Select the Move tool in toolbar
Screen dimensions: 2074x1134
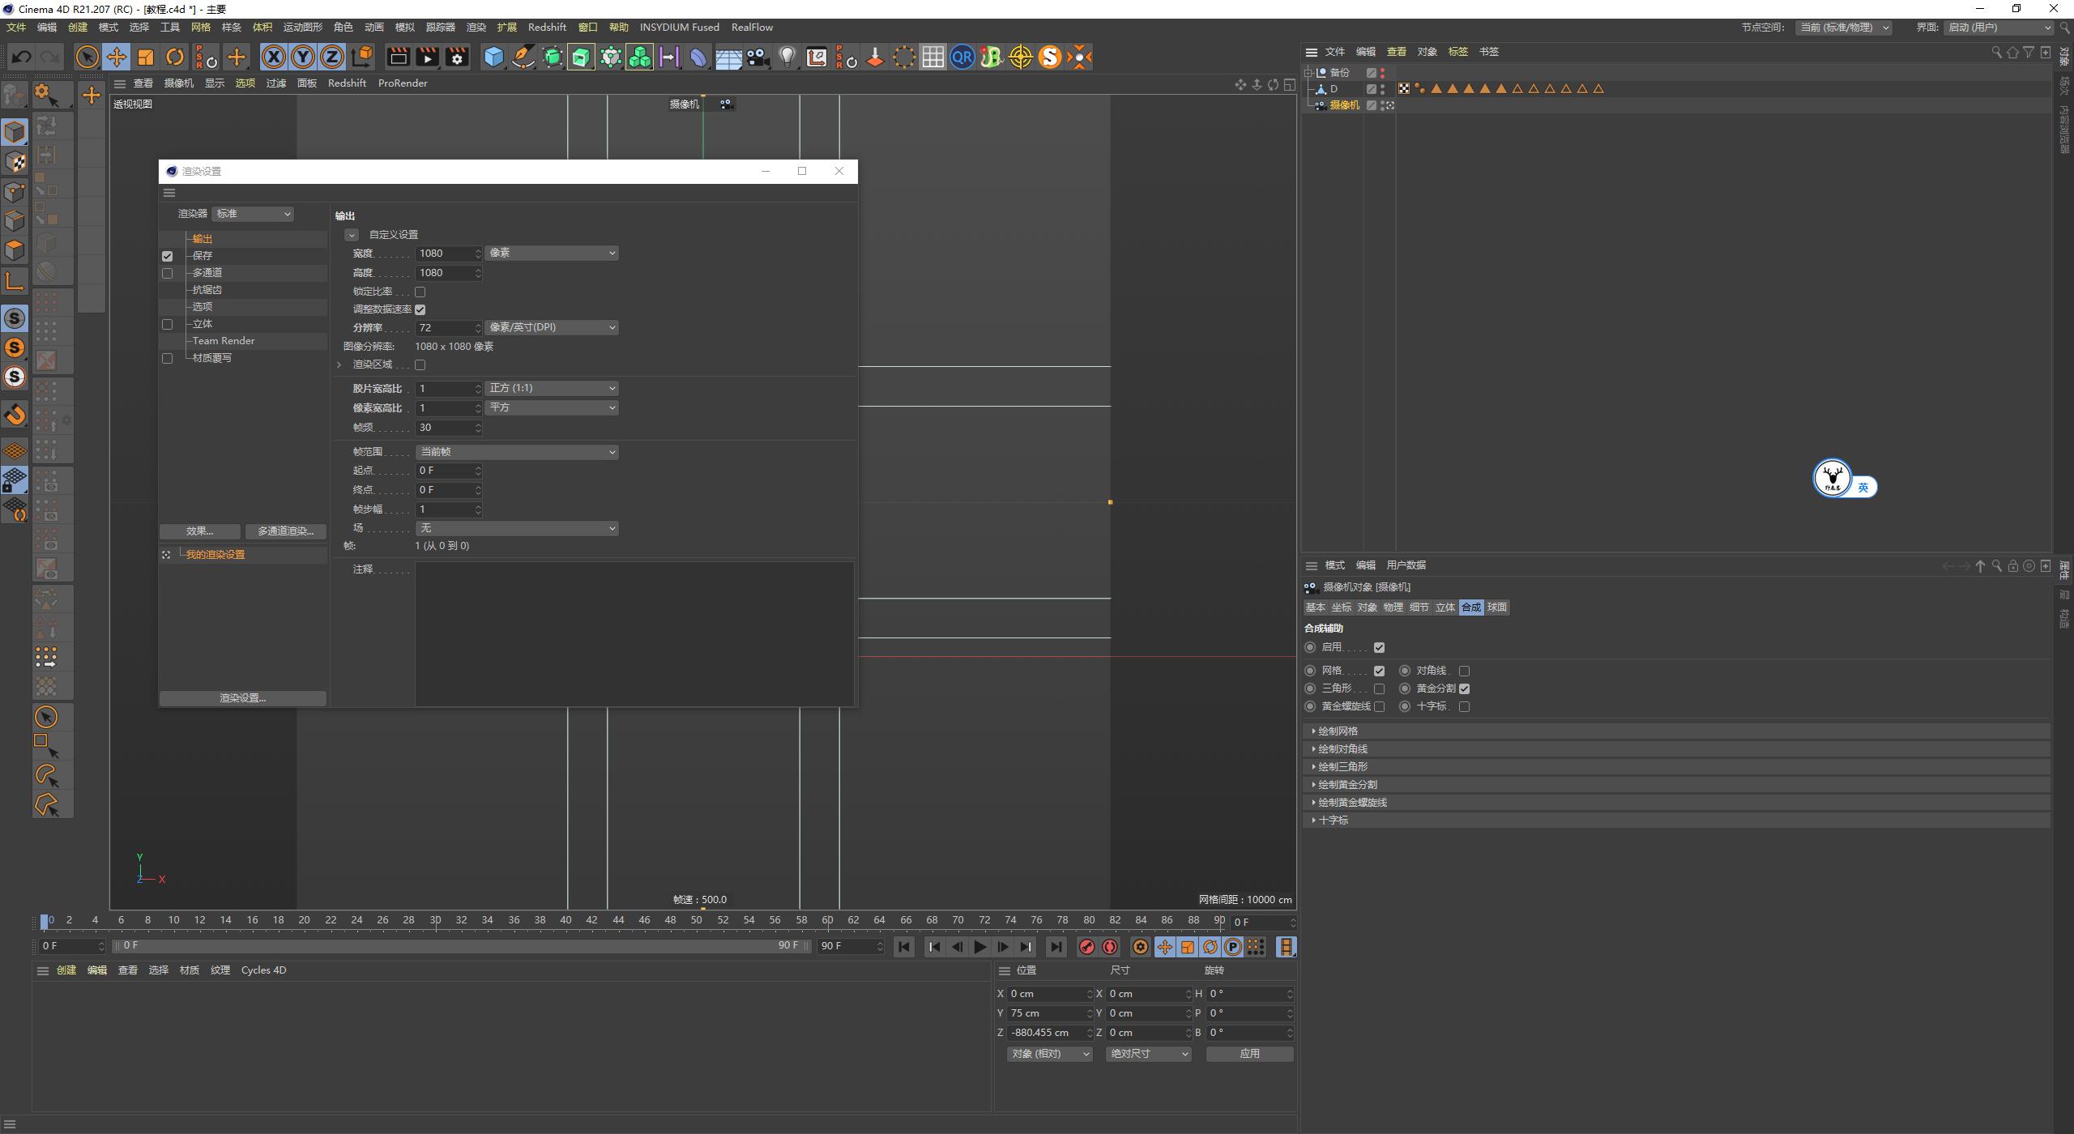(x=117, y=57)
